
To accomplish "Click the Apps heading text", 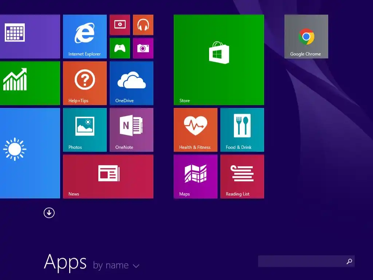I will point(65,262).
